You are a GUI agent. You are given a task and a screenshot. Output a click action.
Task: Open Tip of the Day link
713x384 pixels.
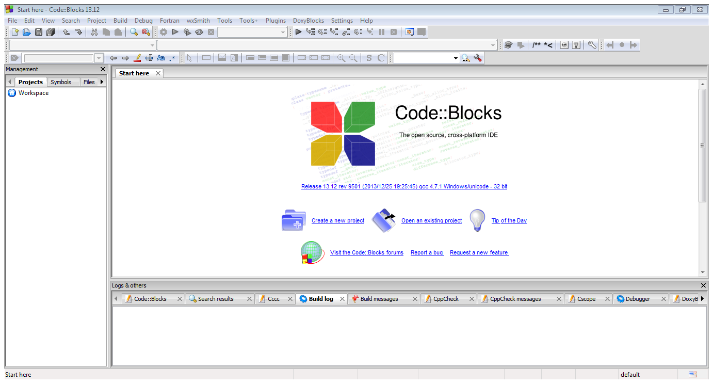coord(509,220)
